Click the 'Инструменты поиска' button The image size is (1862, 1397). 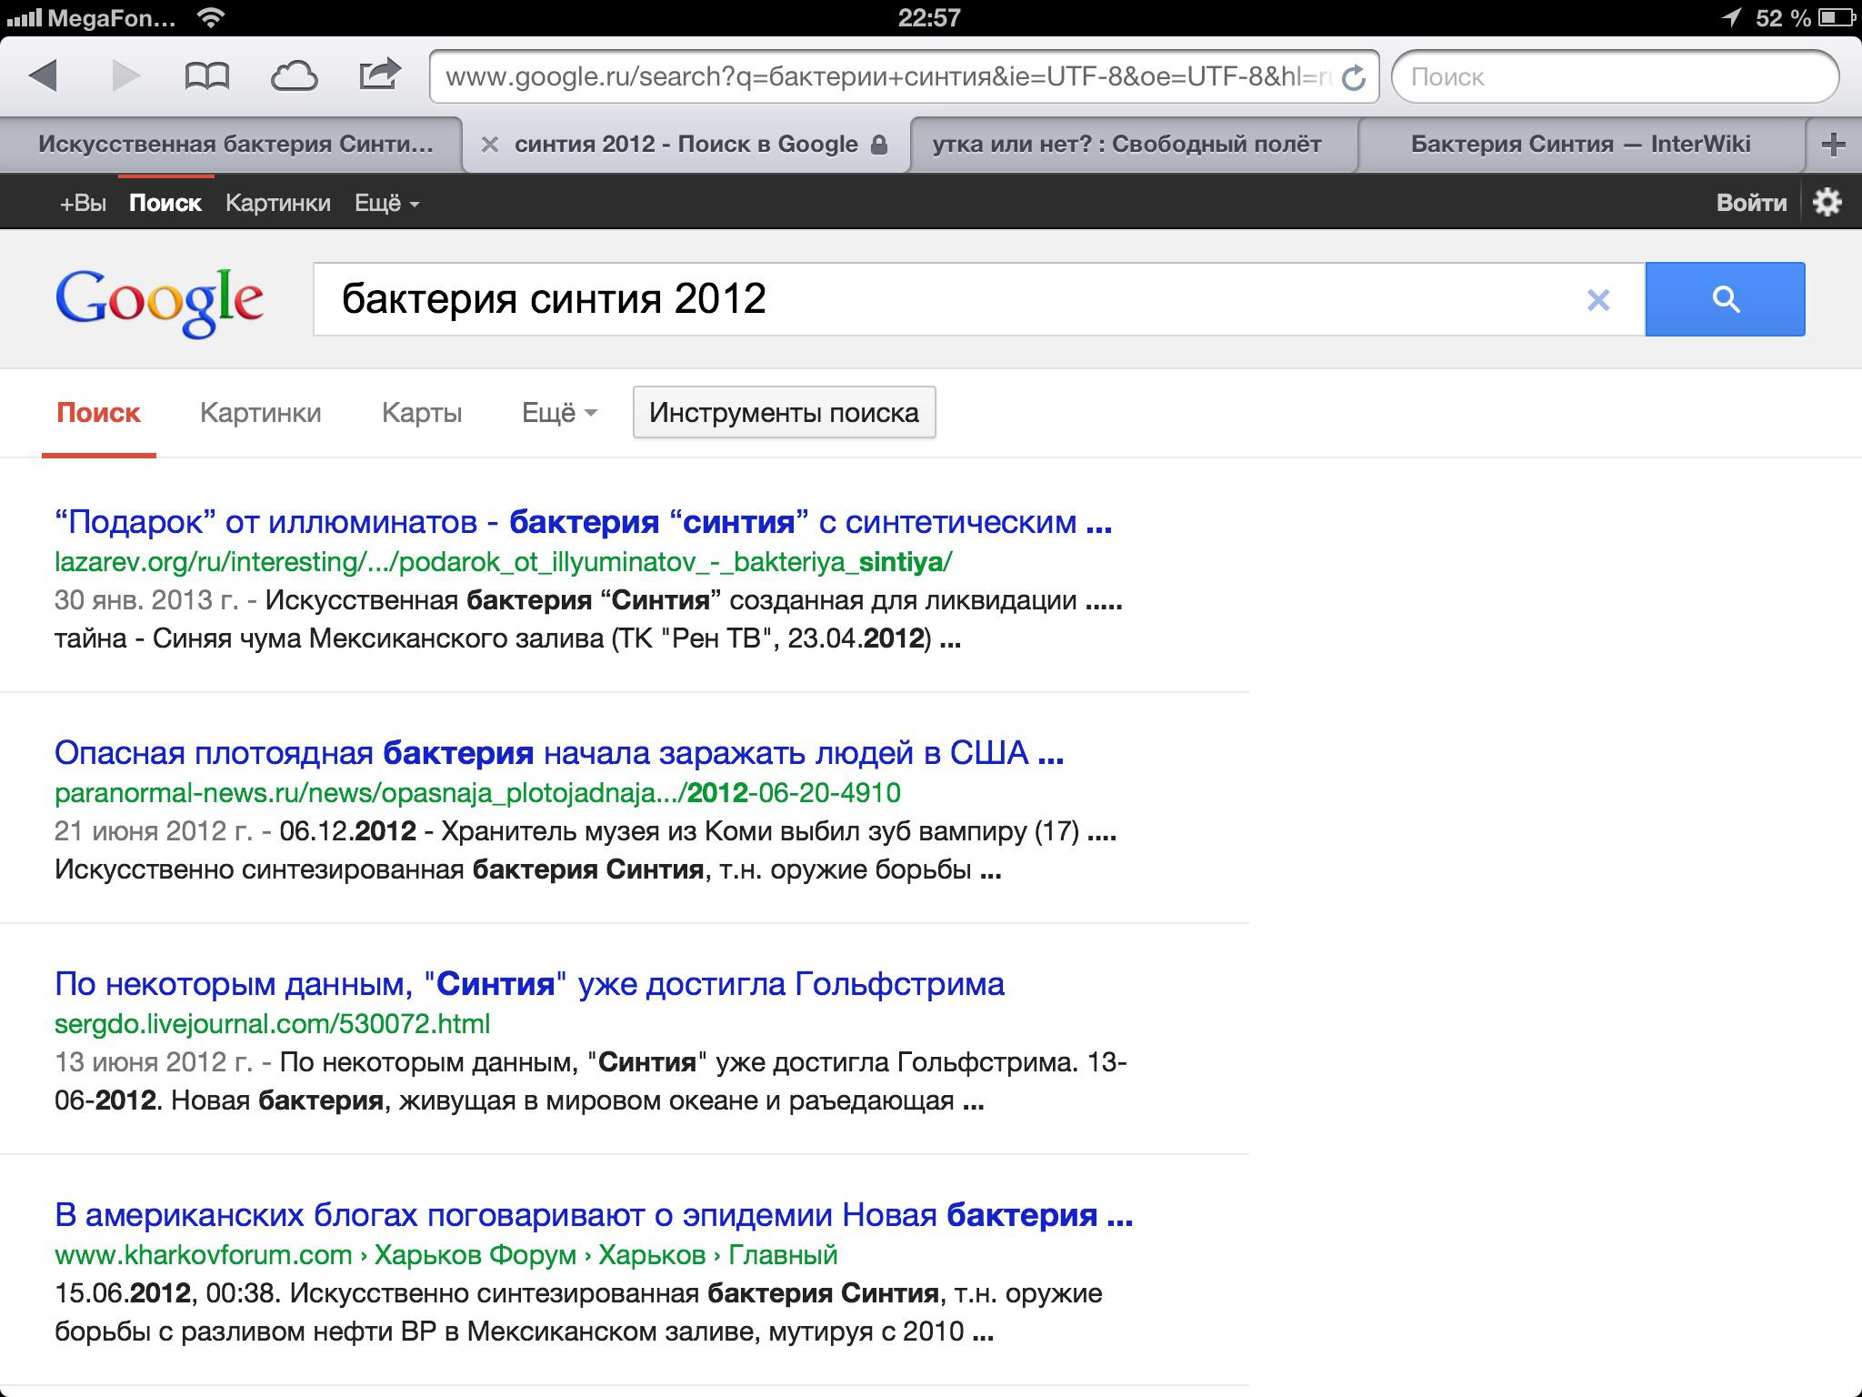[784, 413]
